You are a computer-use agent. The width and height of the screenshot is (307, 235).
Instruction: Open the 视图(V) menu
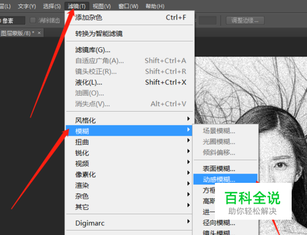(102, 6)
